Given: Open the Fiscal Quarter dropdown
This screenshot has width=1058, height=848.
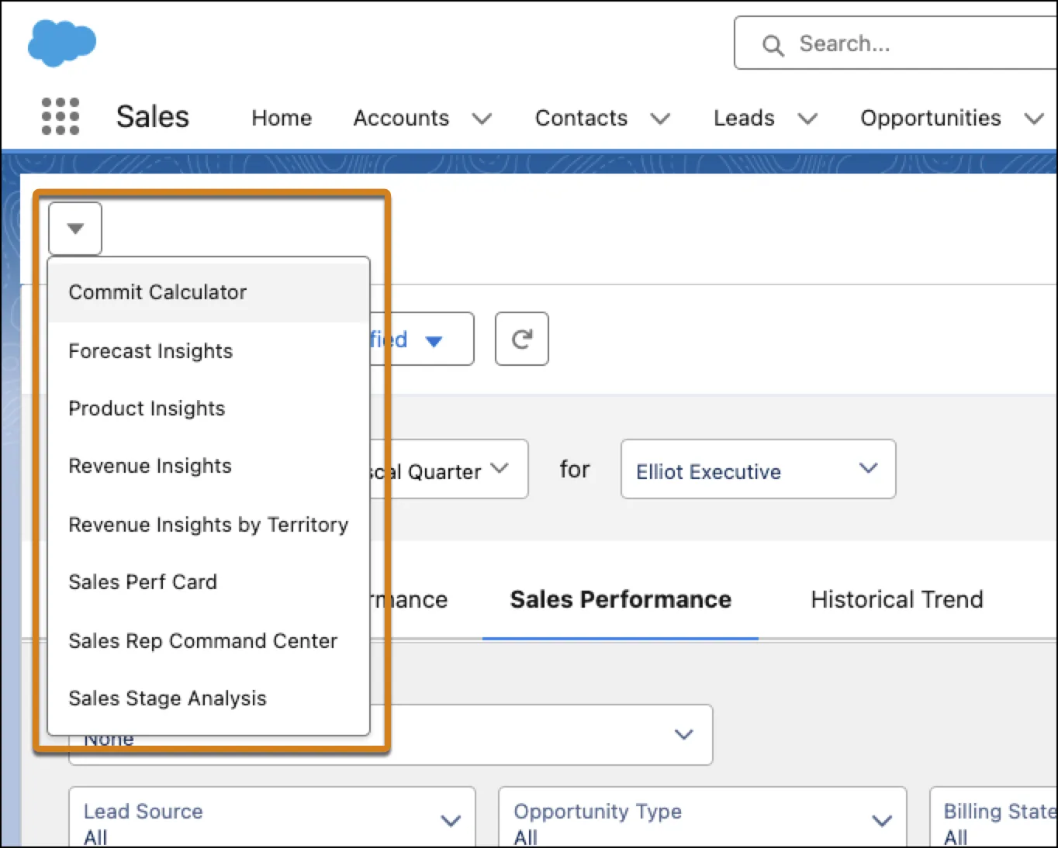Looking at the screenshot, I should [450, 470].
